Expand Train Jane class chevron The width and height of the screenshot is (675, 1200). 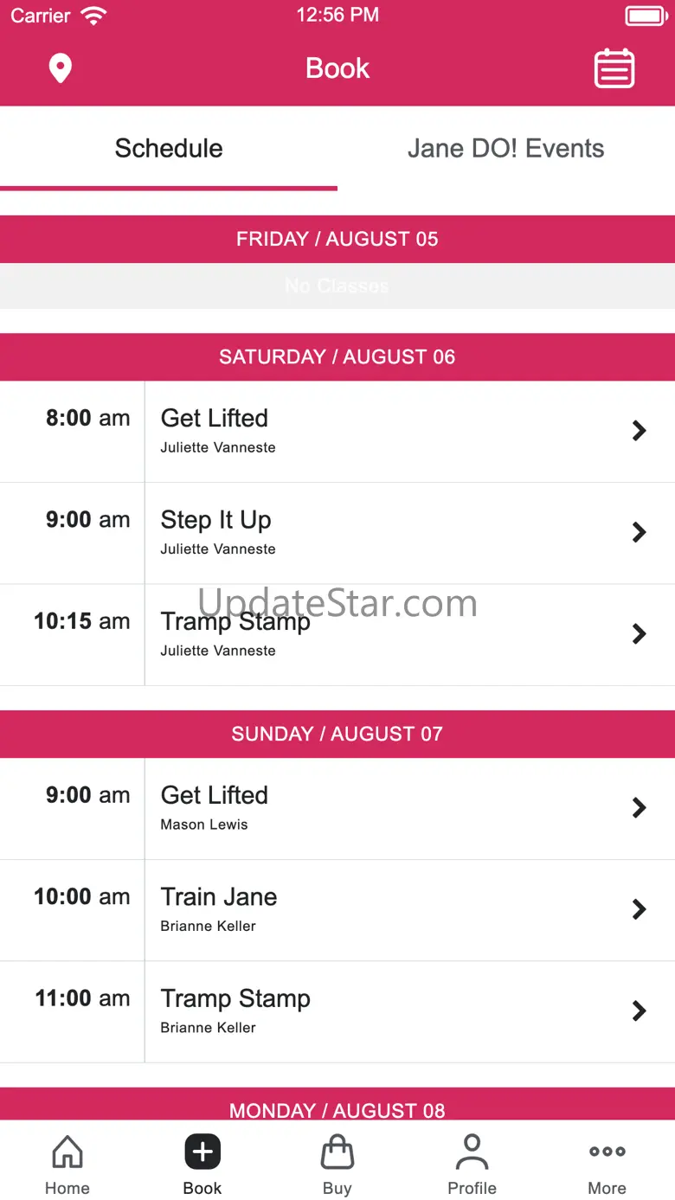tap(639, 909)
